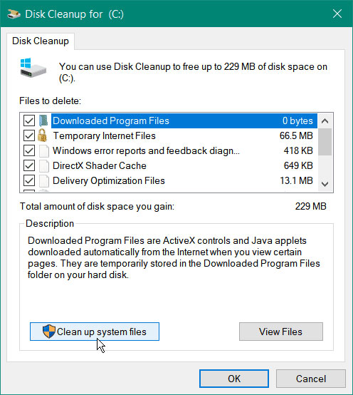The image size is (353, 395).
Task: Dismiss the dialog with the Cancel button
Action: click(x=311, y=379)
